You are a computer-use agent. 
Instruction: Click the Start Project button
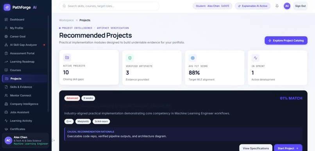pyautogui.click(x=288, y=148)
